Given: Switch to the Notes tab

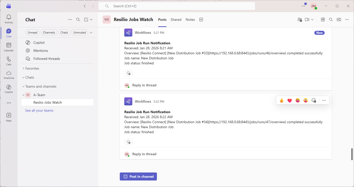Looking at the screenshot, I should 190,20.
